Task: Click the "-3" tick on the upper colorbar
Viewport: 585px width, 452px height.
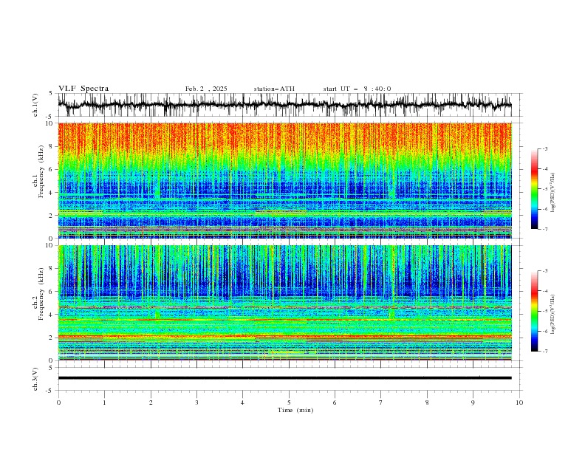Action: [544, 148]
